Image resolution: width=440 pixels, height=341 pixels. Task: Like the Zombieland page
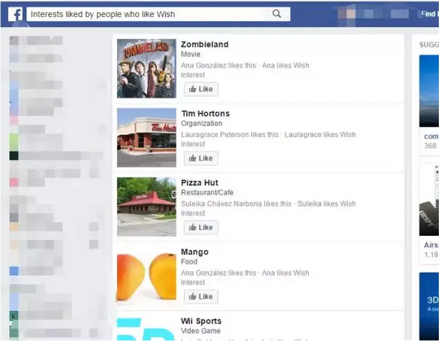click(201, 89)
